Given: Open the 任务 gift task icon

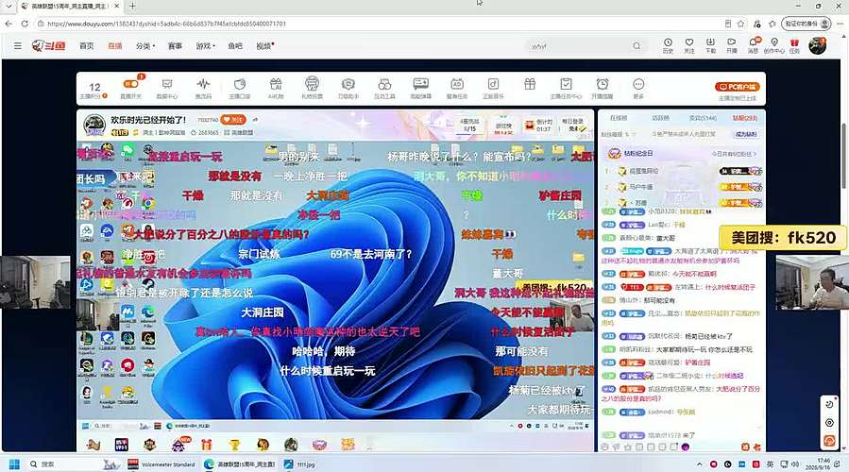Looking at the screenshot, I should (794, 45).
